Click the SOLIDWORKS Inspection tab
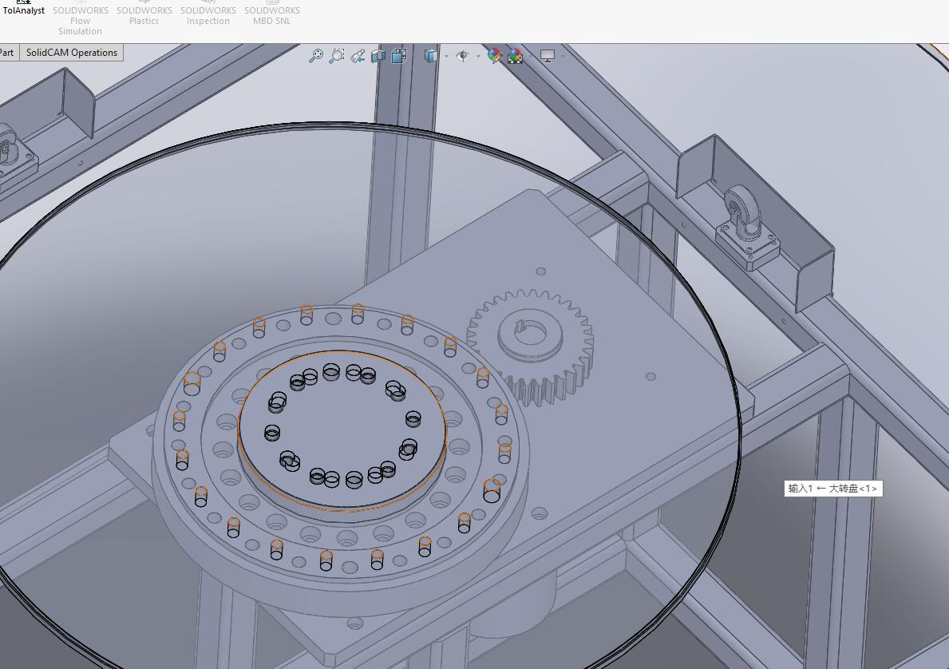The width and height of the screenshot is (949, 669). tap(208, 15)
